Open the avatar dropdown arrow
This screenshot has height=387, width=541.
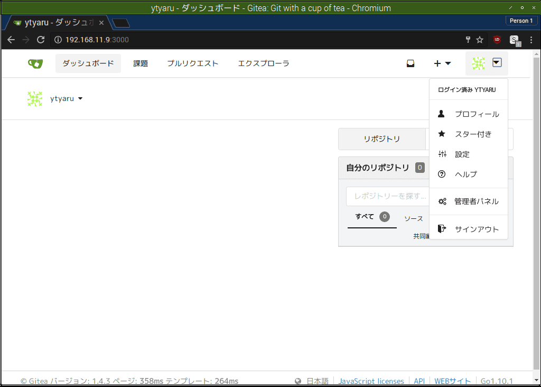(497, 62)
